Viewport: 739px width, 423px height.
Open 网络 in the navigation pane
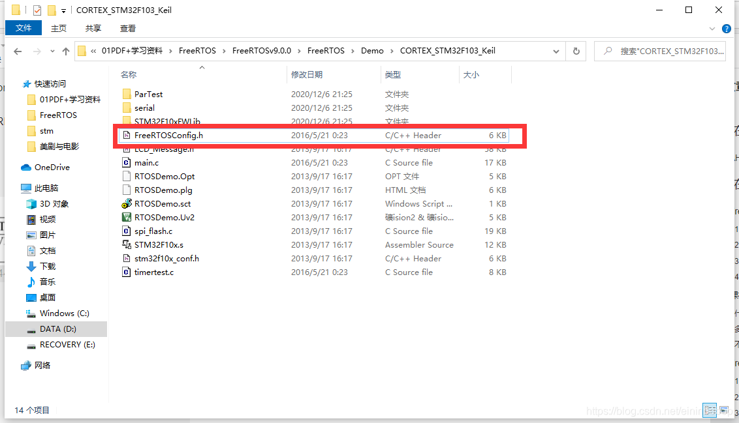pos(42,365)
